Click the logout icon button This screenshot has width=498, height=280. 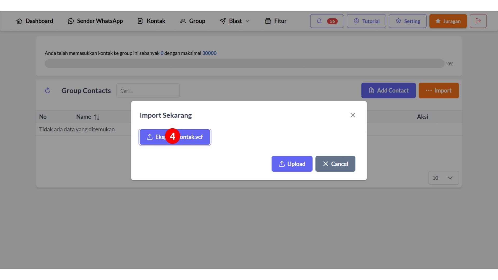[x=478, y=21]
